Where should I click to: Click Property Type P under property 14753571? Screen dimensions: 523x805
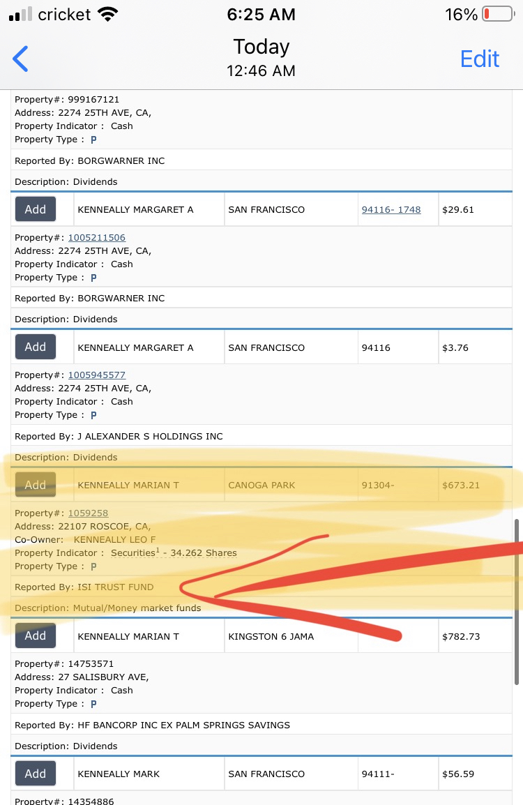click(x=93, y=704)
